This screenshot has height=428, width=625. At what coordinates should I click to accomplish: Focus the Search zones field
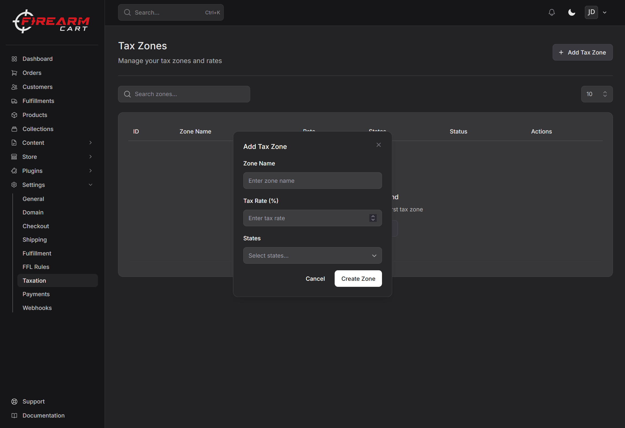(x=184, y=94)
